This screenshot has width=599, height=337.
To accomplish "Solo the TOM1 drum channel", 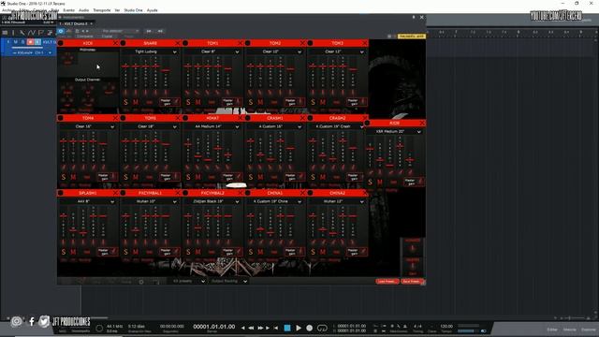I will tap(188, 102).
